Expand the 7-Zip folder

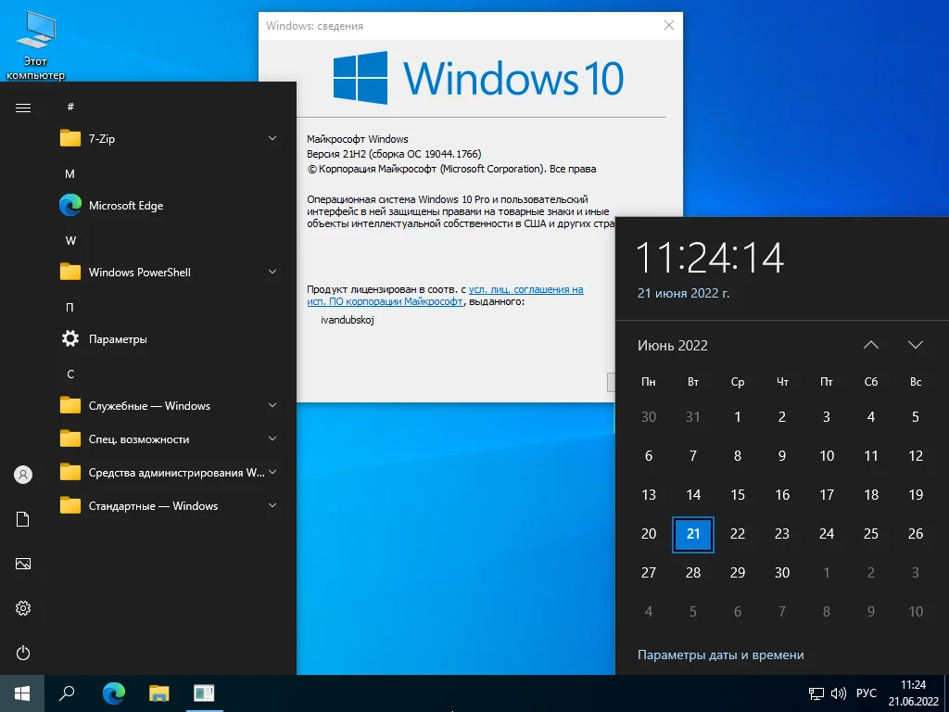(x=167, y=139)
